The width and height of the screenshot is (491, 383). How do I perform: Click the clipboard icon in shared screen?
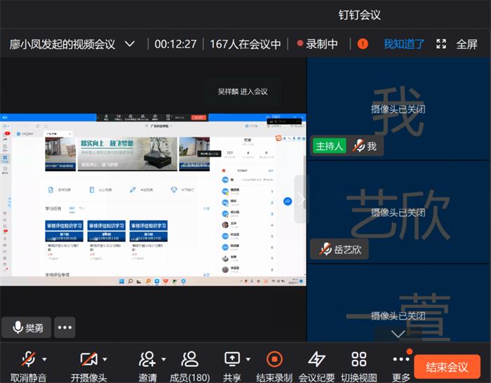[92, 190]
